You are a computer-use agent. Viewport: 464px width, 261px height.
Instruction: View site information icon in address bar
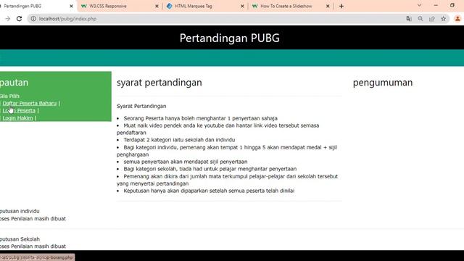coord(33,19)
